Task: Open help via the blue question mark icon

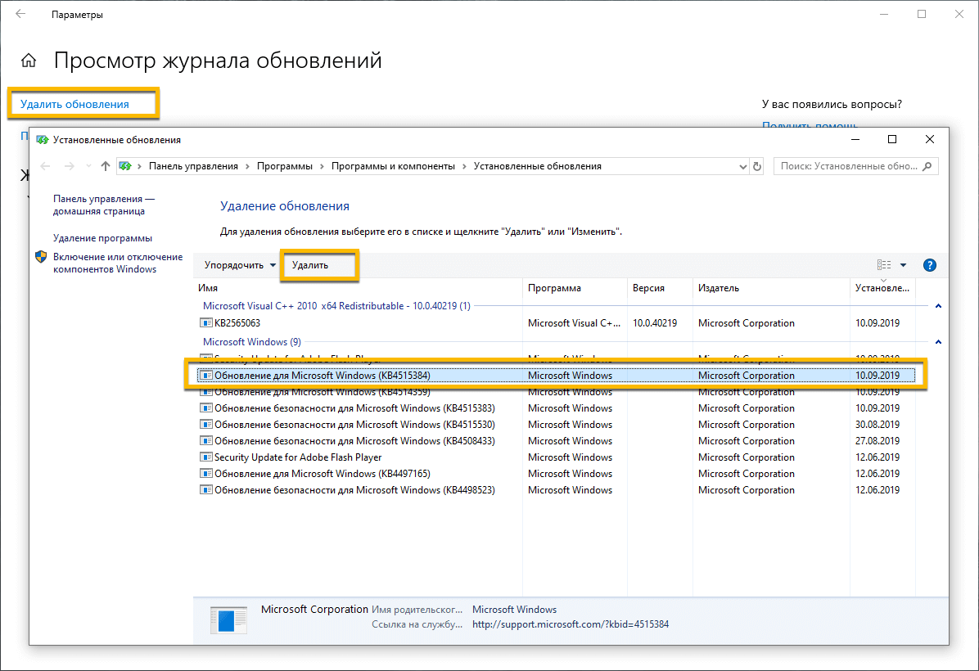Action: [x=930, y=264]
